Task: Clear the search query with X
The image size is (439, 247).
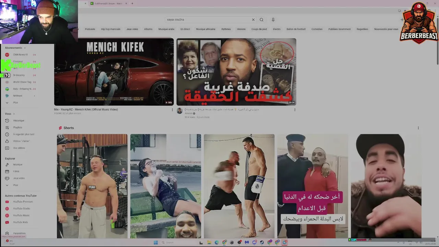Action: pos(253,20)
